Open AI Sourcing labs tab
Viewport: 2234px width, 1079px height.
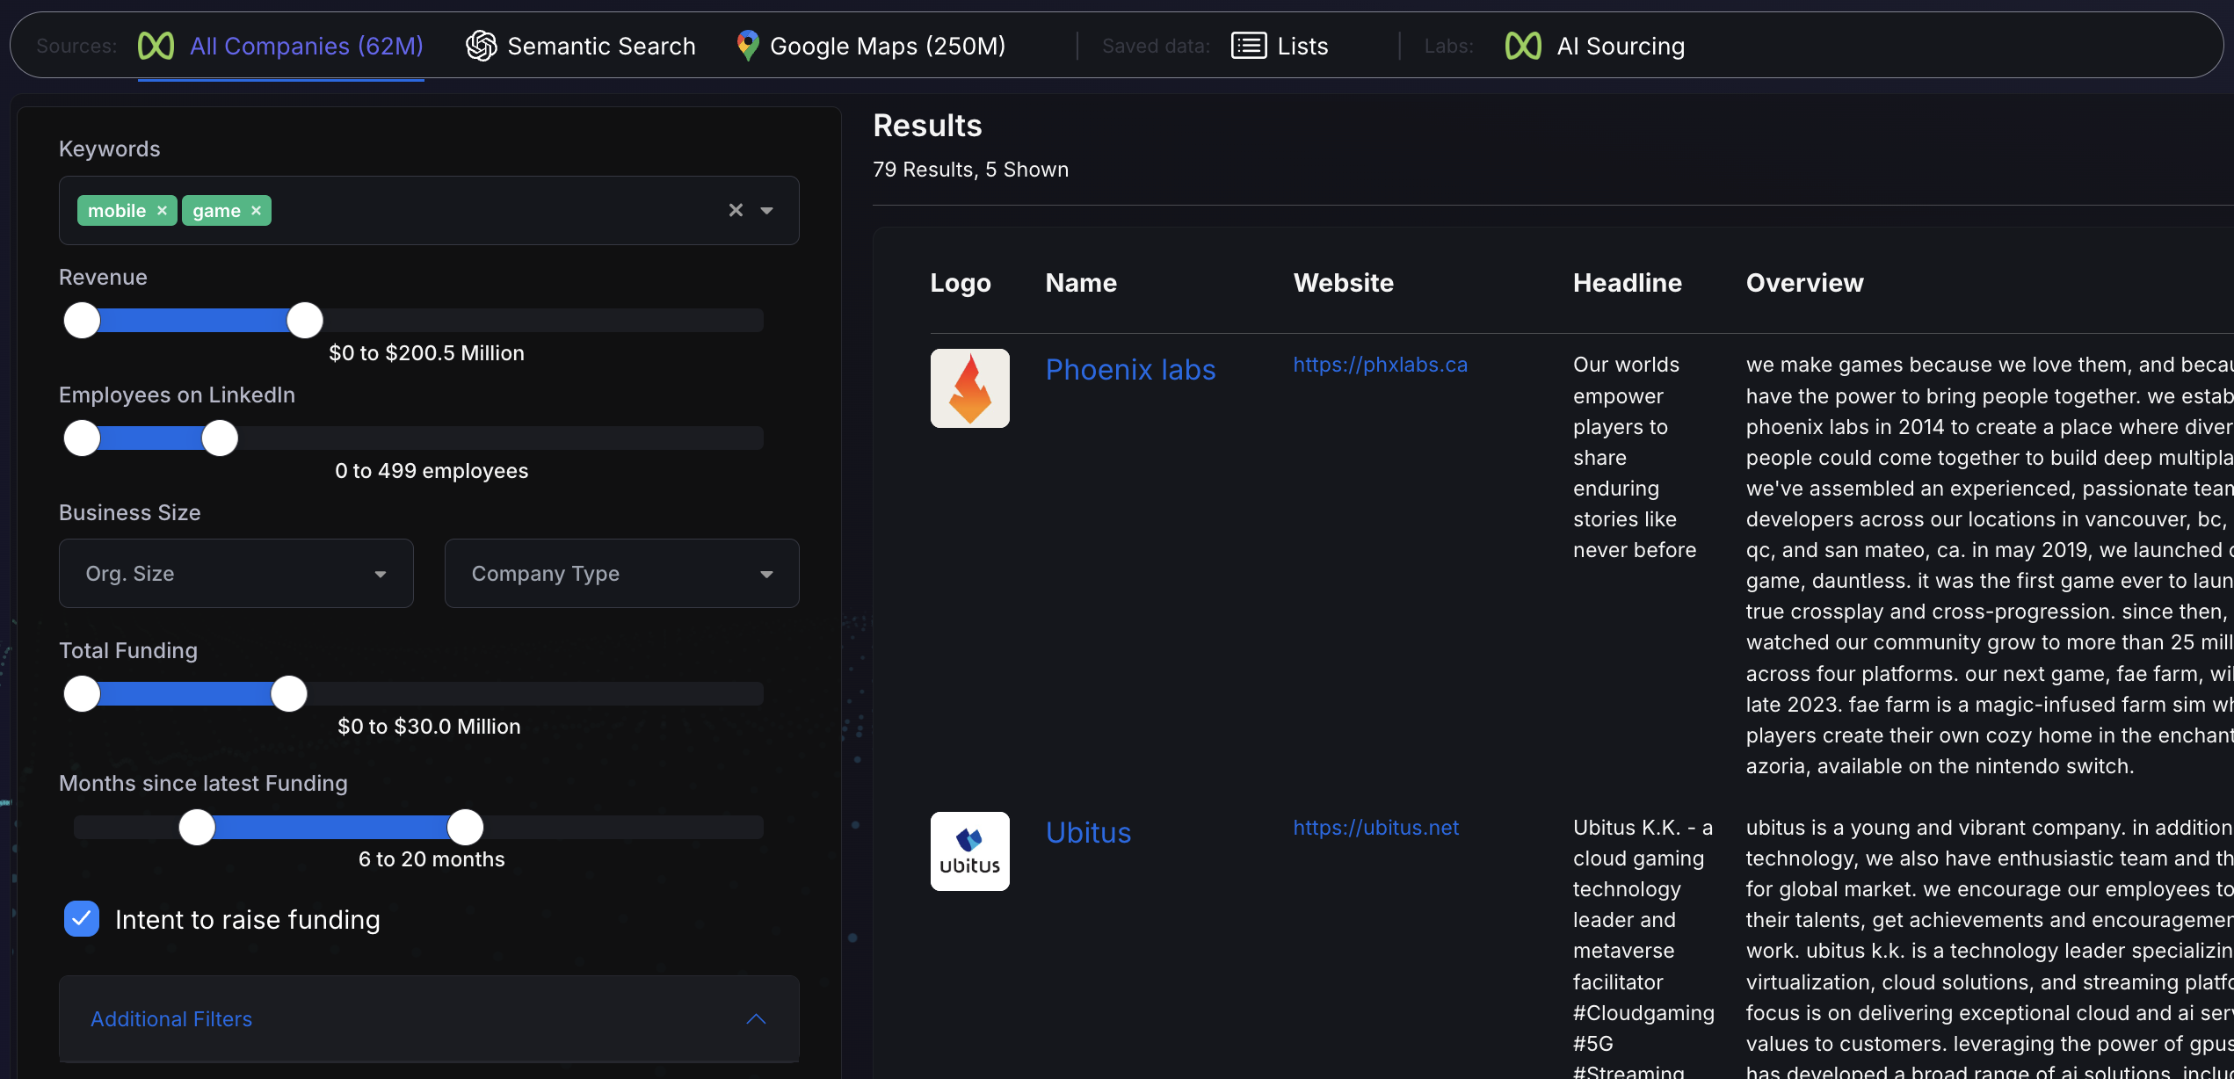[x=1595, y=46]
